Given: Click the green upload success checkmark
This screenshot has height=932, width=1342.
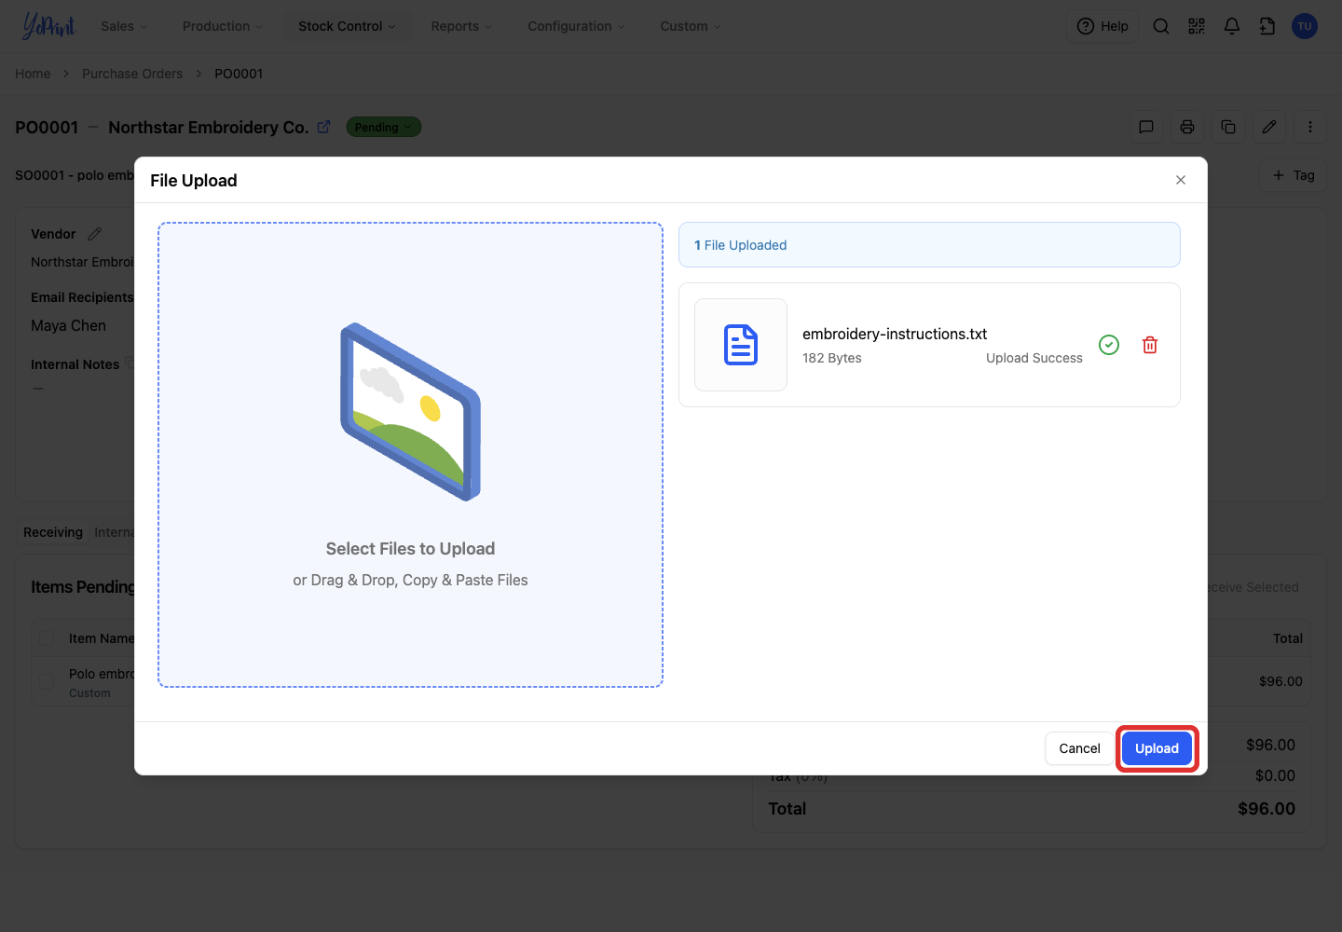Looking at the screenshot, I should [x=1109, y=345].
